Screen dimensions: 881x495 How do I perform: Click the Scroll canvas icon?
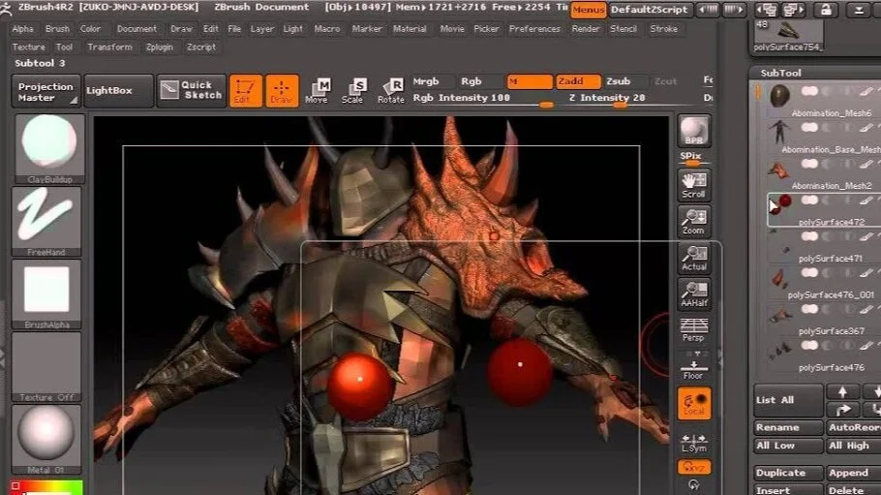click(x=694, y=186)
